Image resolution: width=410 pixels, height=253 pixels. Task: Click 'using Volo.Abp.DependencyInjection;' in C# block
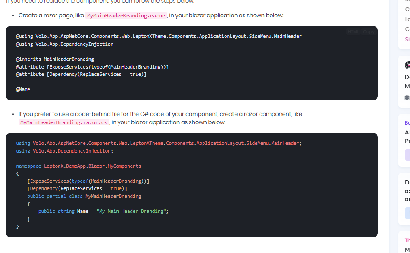click(65, 151)
